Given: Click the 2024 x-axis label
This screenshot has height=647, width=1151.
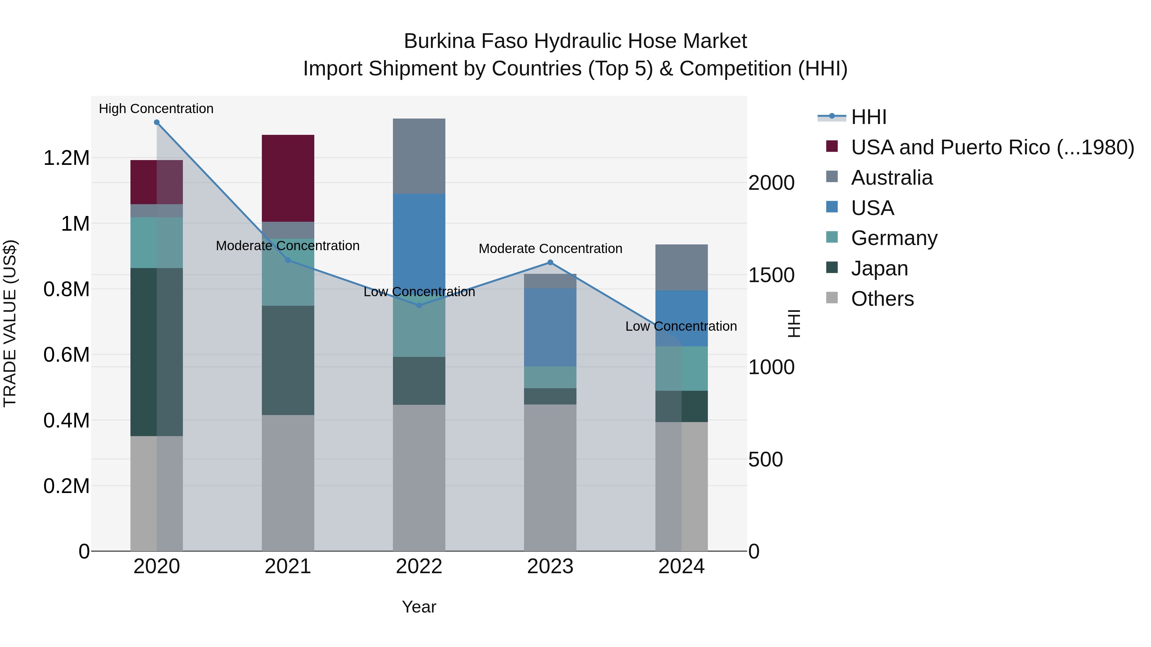Looking at the screenshot, I should click(x=681, y=566).
